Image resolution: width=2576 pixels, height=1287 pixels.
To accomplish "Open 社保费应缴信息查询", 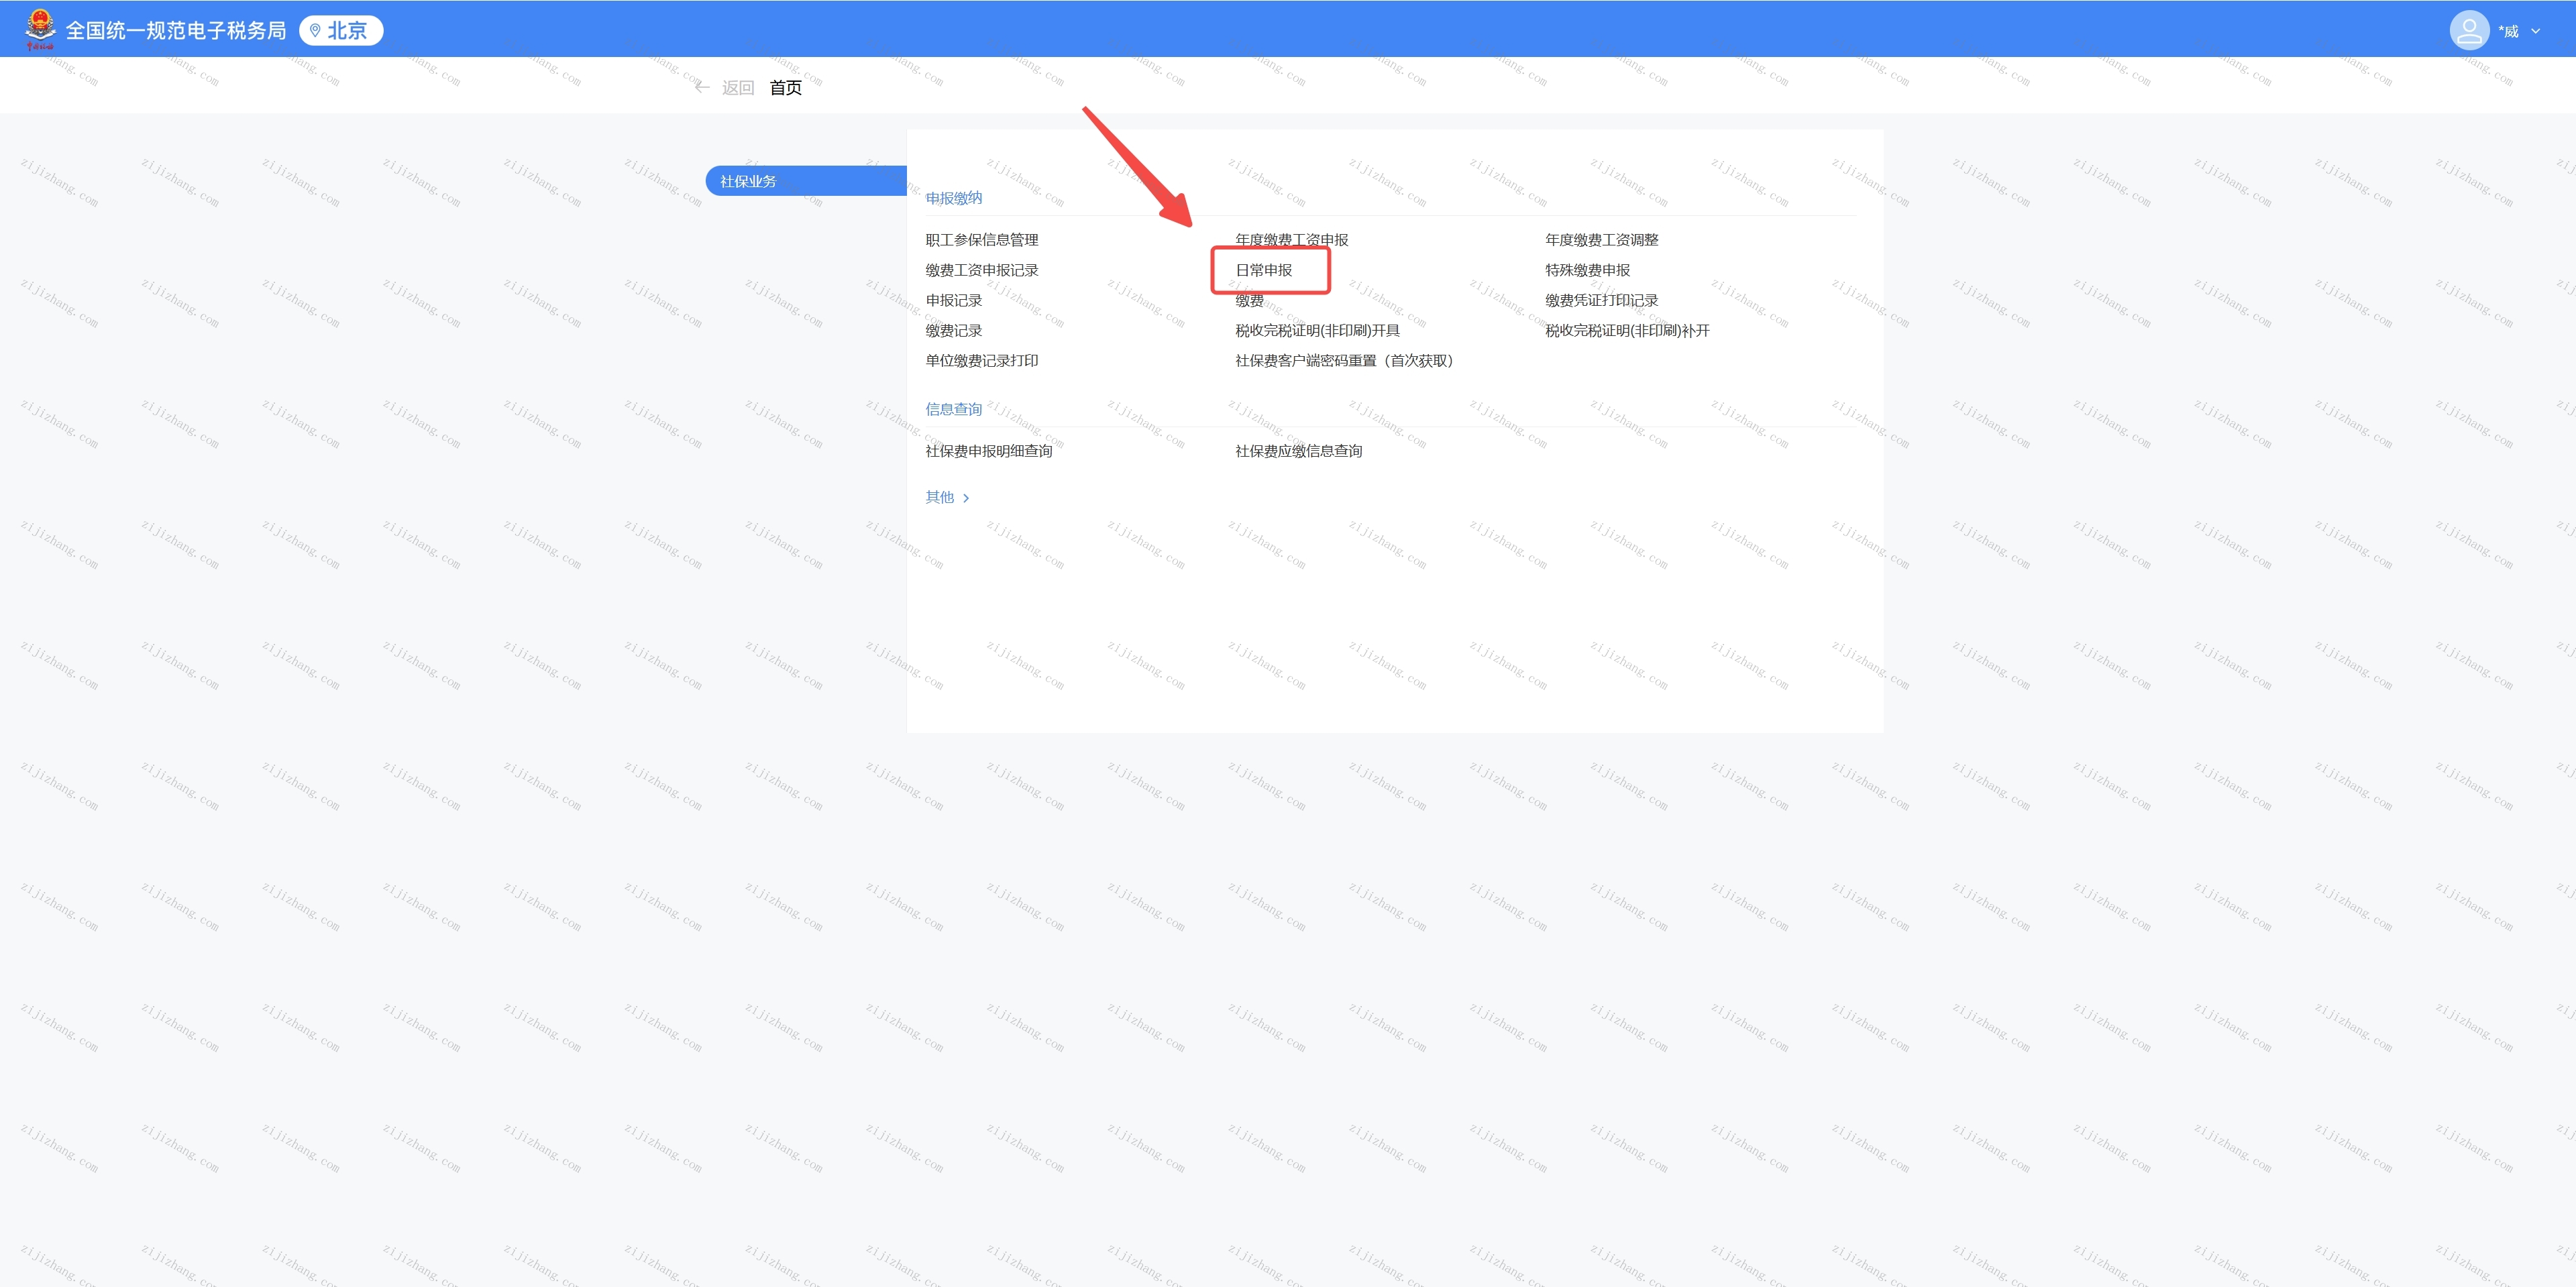I will point(1298,451).
